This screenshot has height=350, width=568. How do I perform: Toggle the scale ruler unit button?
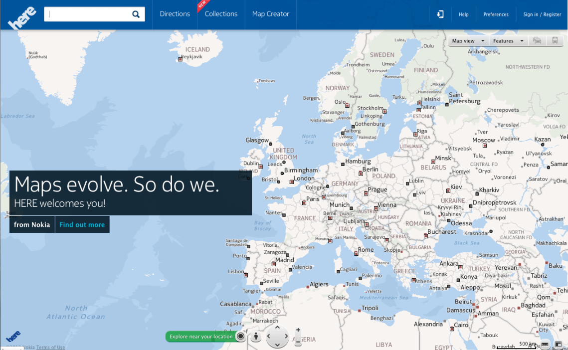click(545, 345)
